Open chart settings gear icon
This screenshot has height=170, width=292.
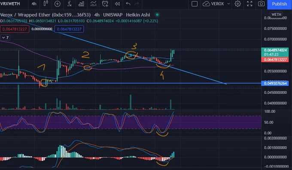237,4
